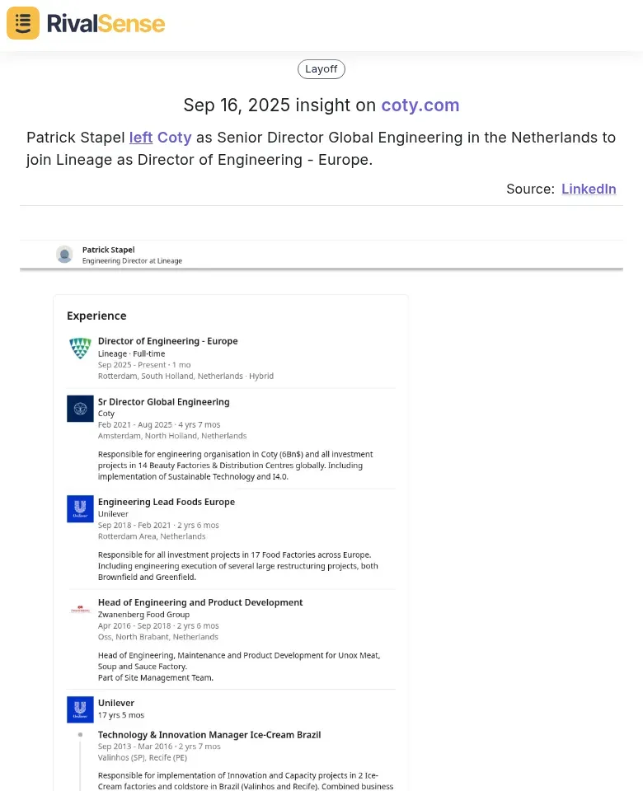Open Director of Engineering - Europe role title
This screenshot has height=791, width=643.
coord(167,341)
